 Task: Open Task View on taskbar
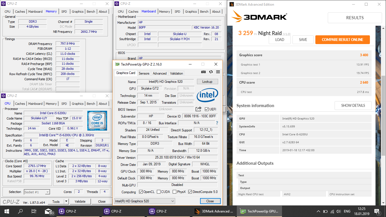(34, 211)
